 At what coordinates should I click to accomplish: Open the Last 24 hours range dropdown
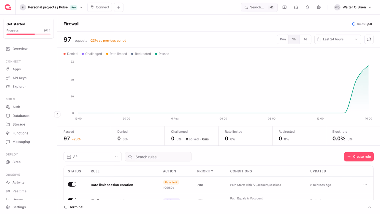[x=338, y=39]
